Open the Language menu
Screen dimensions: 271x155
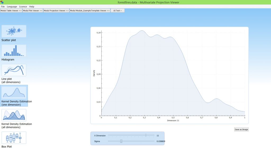tap(12, 7)
